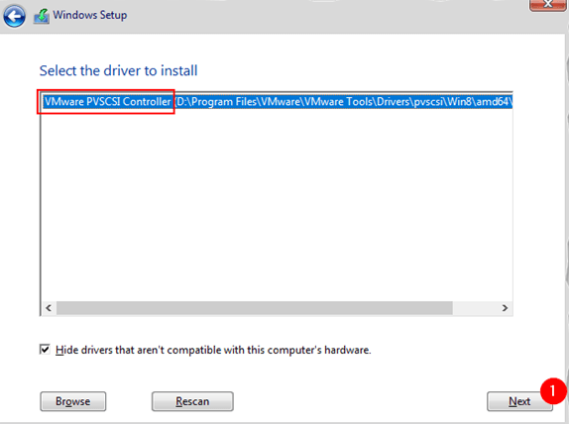Click the Windows Setup title text
The width and height of the screenshot is (569, 424).
90,15
